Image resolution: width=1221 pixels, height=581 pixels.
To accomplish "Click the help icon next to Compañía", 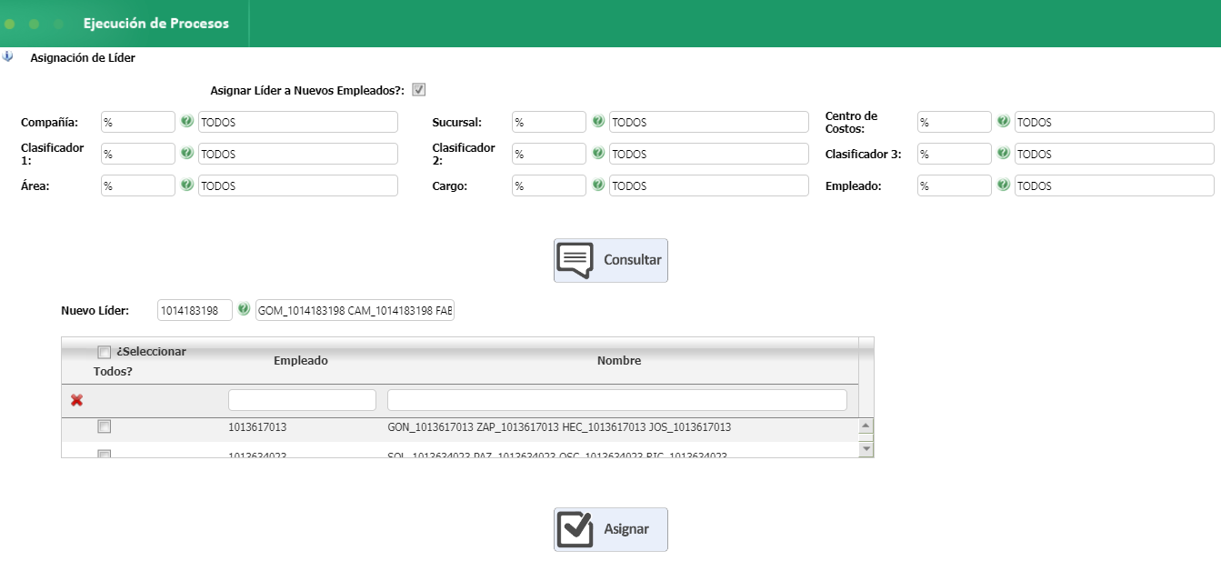I will [x=187, y=121].
